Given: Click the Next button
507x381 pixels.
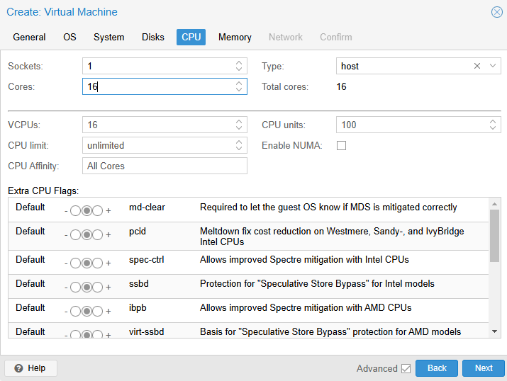Looking at the screenshot, I should 483,368.
